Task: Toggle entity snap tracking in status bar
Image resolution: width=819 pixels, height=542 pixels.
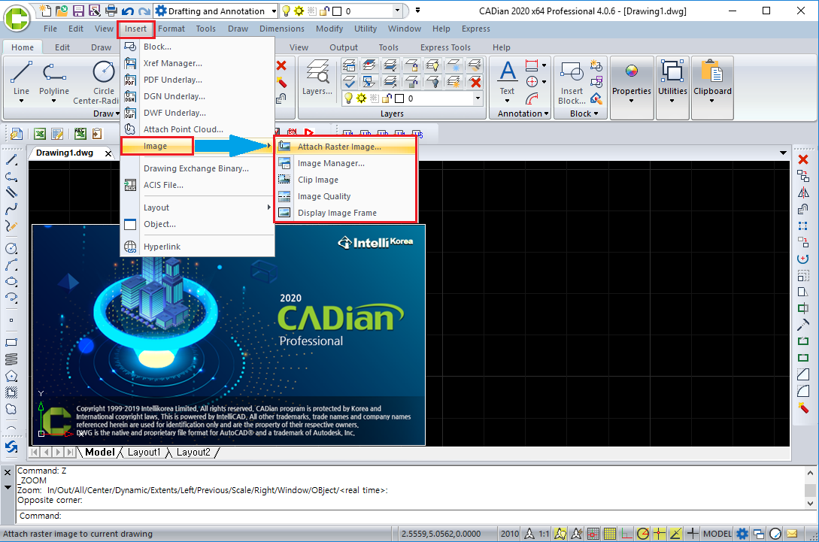Action: [675, 534]
